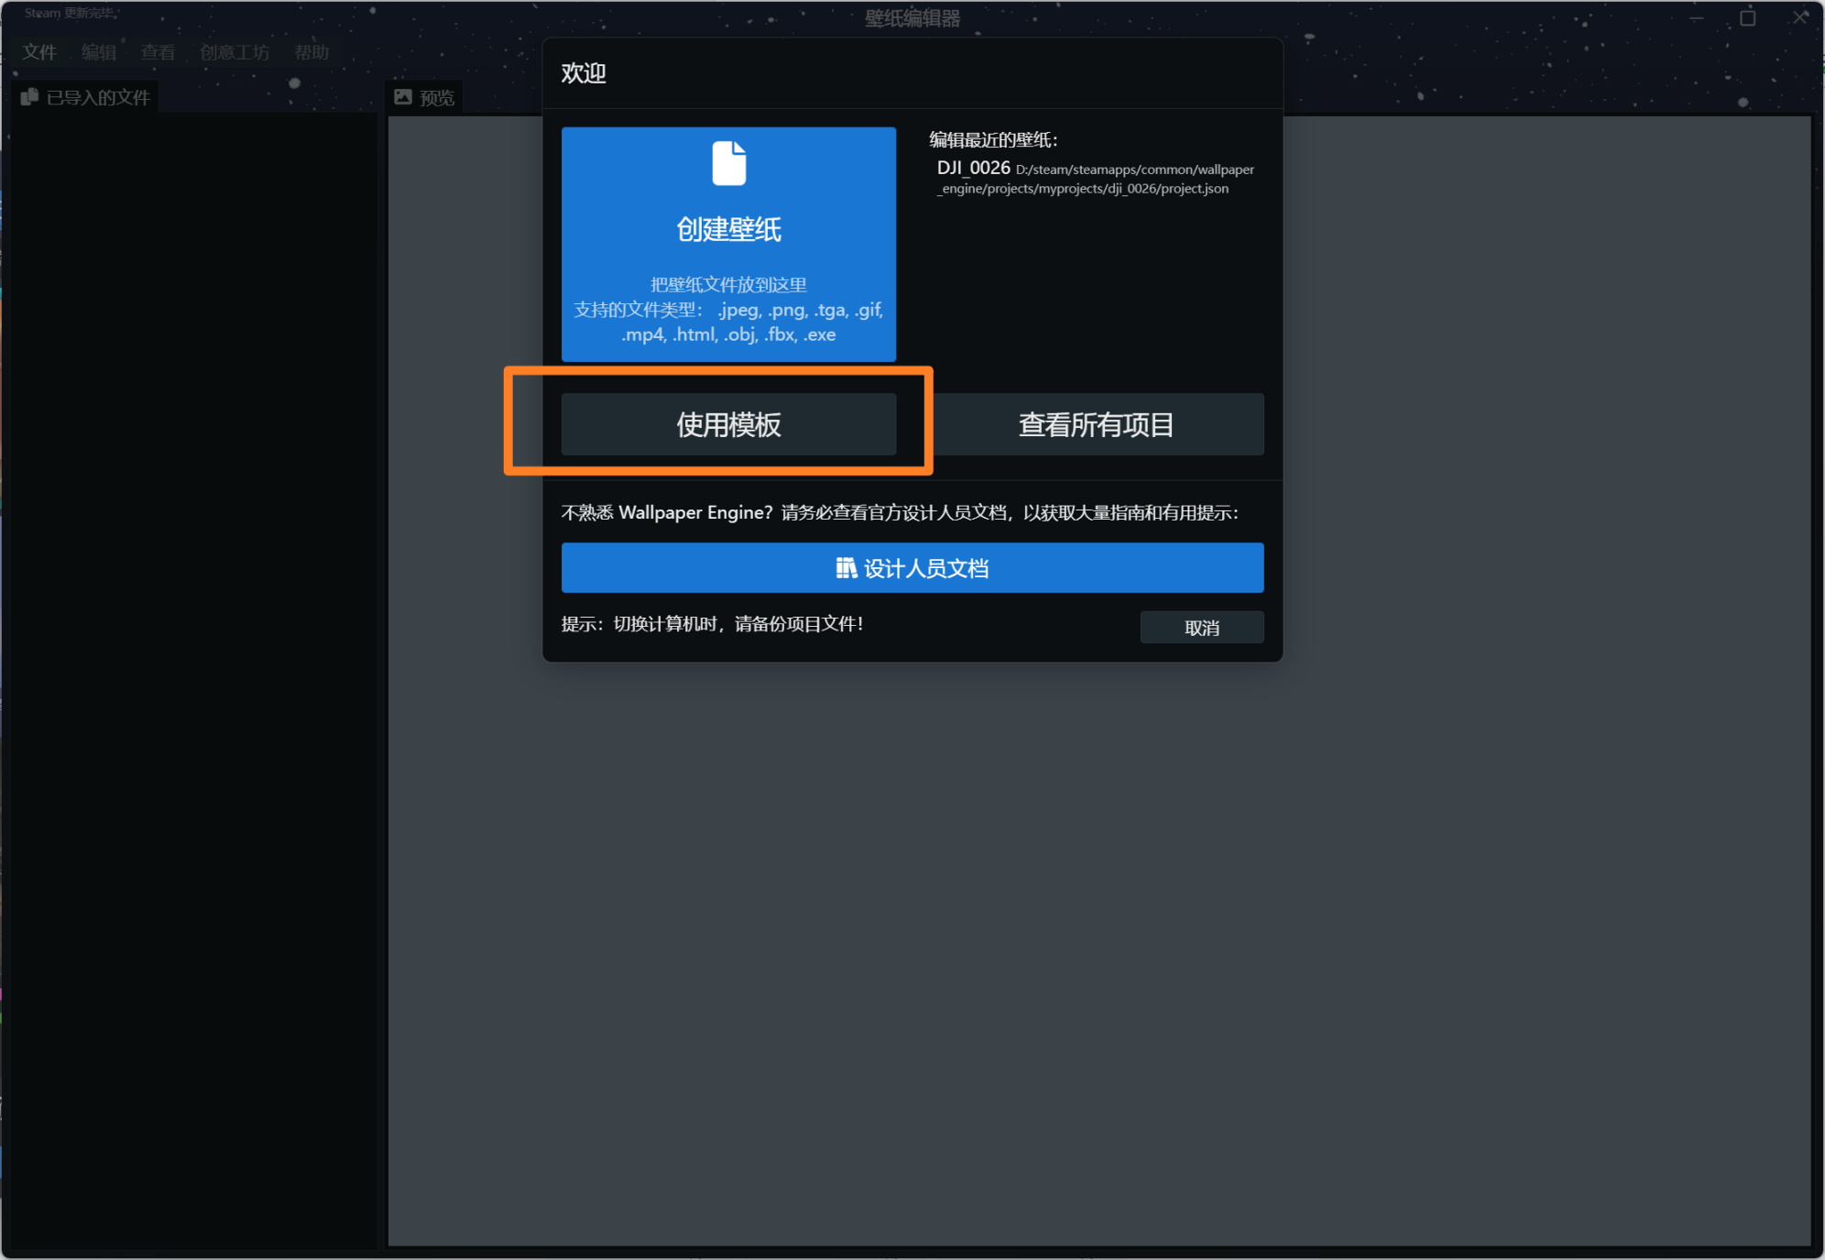
Task: Open the 设计人员文档 designer documentation
Action: (x=912, y=568)
